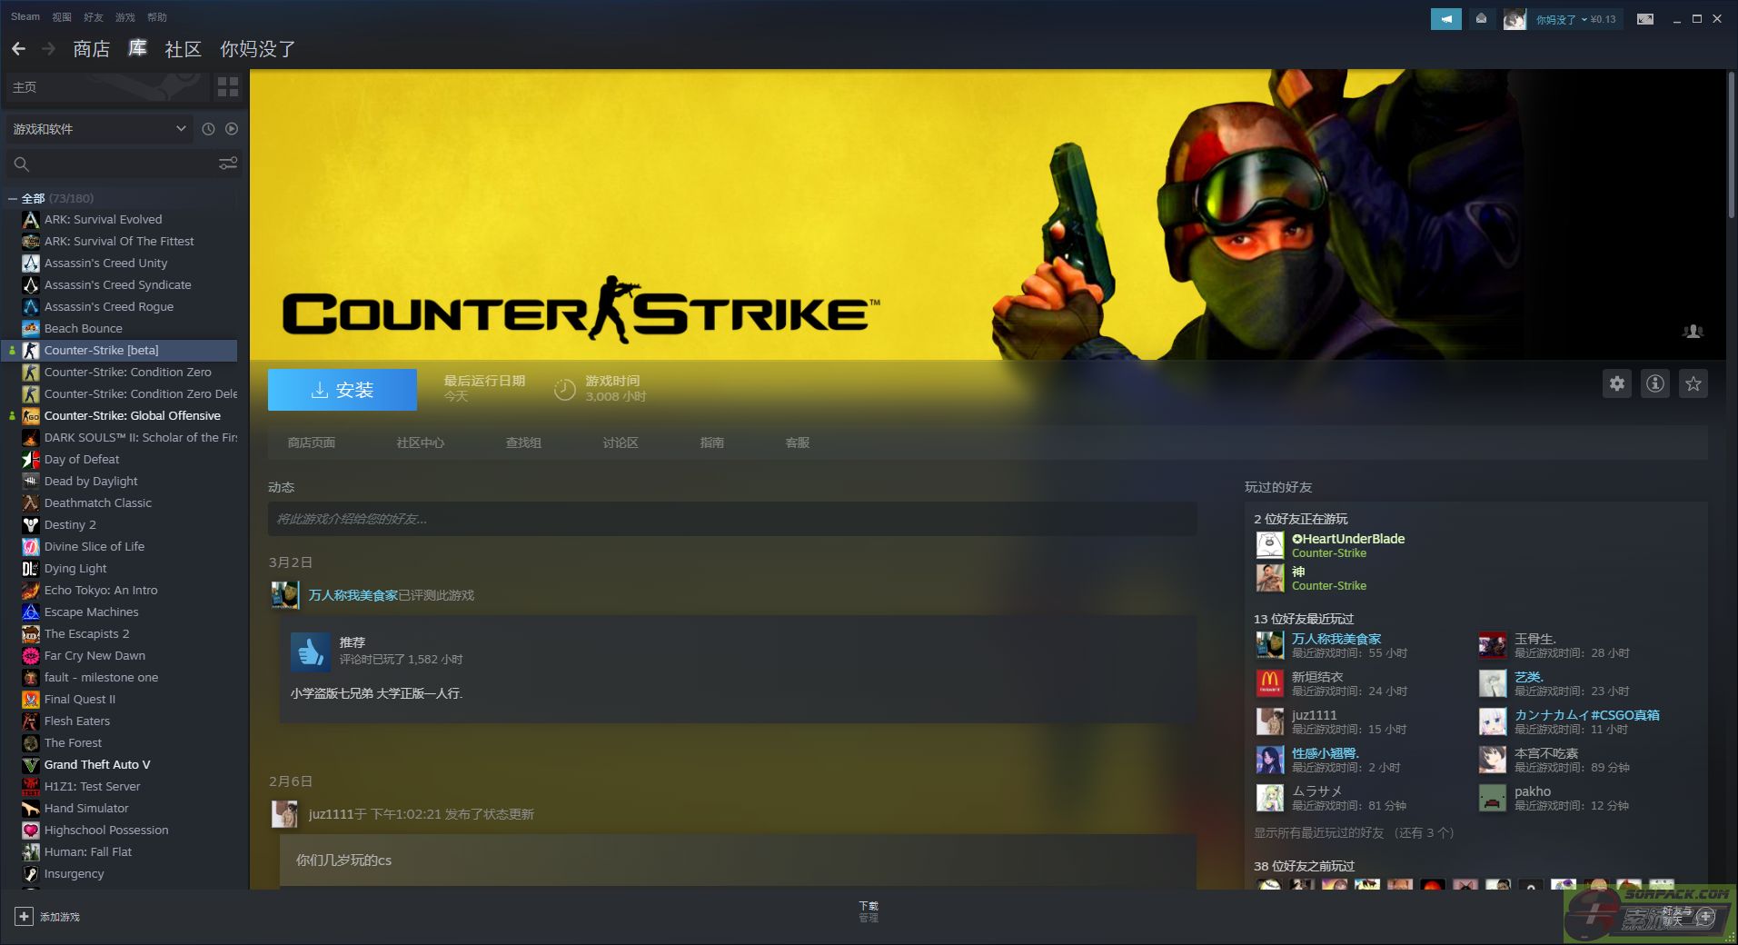Open 性感小翅臀. friend name

click(x=1326, y=753)
